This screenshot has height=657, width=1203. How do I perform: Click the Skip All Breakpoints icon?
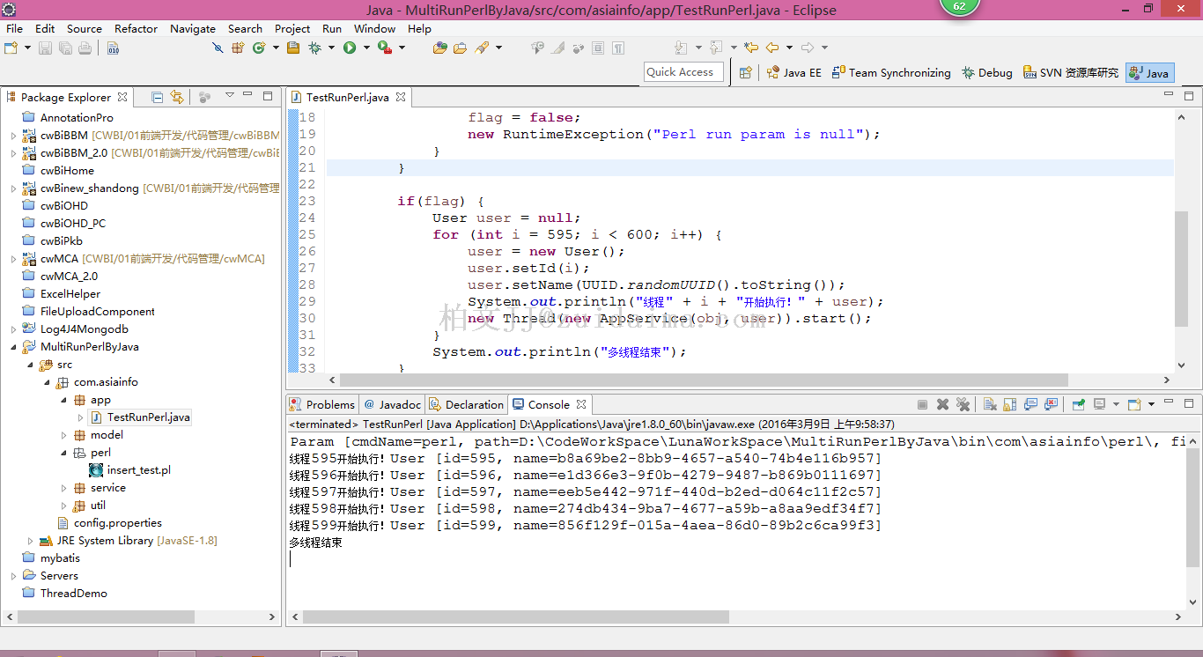coord(218,48)
